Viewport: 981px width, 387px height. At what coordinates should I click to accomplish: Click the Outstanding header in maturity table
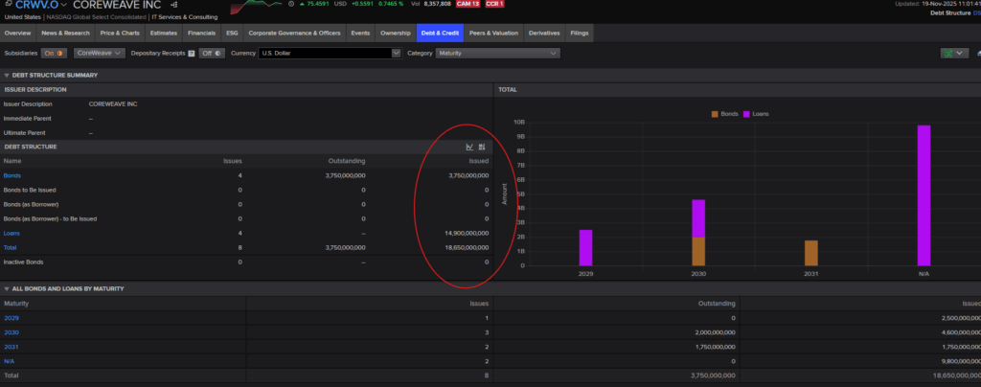coord(717,304)
